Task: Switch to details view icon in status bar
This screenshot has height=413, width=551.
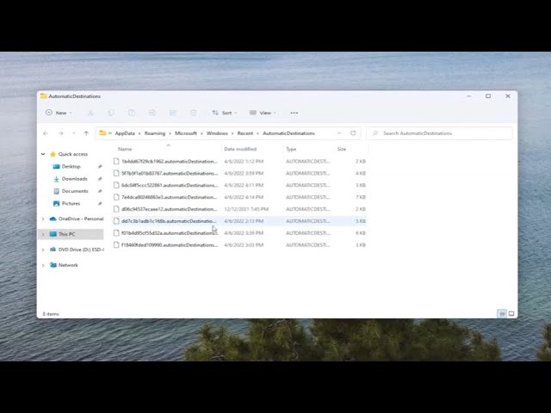Action: [x=502, y=313]
